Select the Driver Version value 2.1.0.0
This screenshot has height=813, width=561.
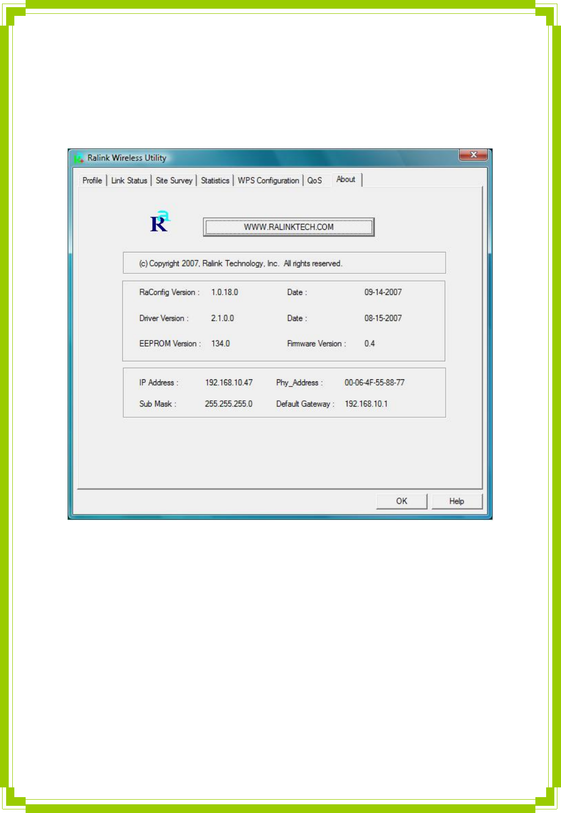point(222,318)
